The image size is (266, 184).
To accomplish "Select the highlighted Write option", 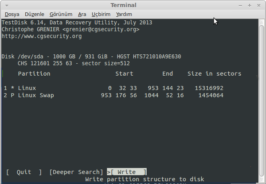I will click(127, 172).
